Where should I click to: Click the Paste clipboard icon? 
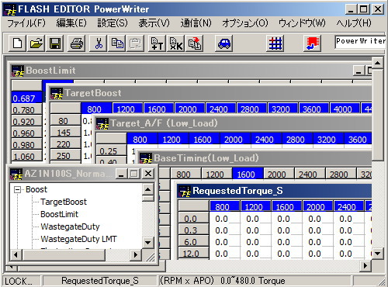pos(135,43)
